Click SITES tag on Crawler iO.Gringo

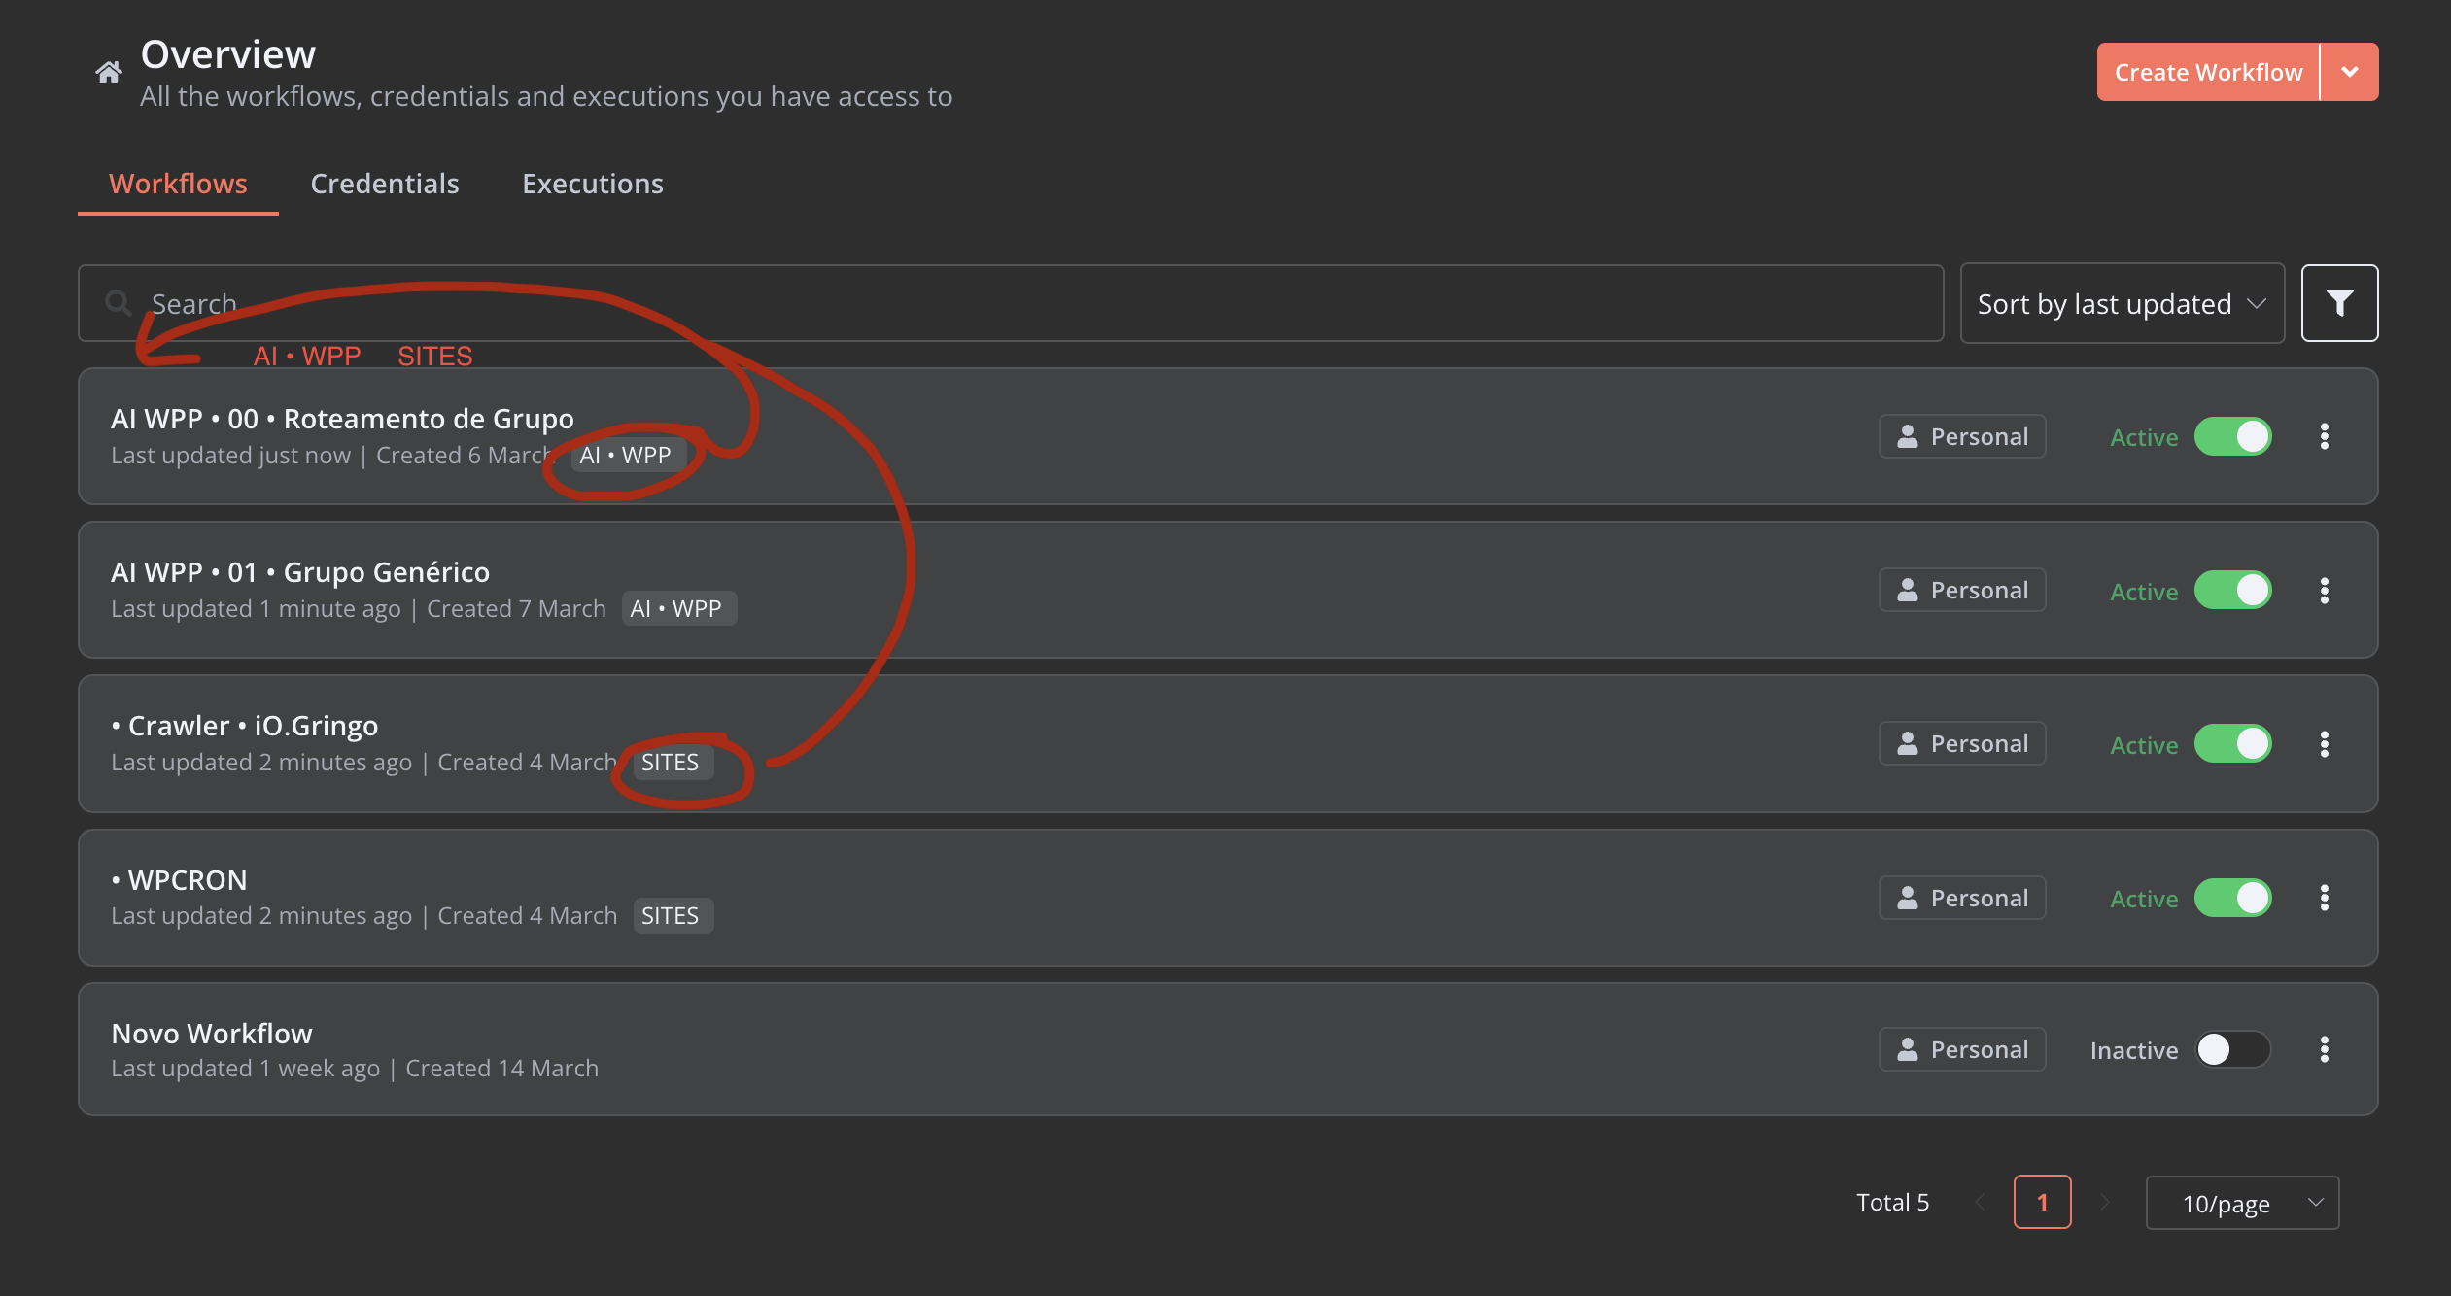pos(672,763)
